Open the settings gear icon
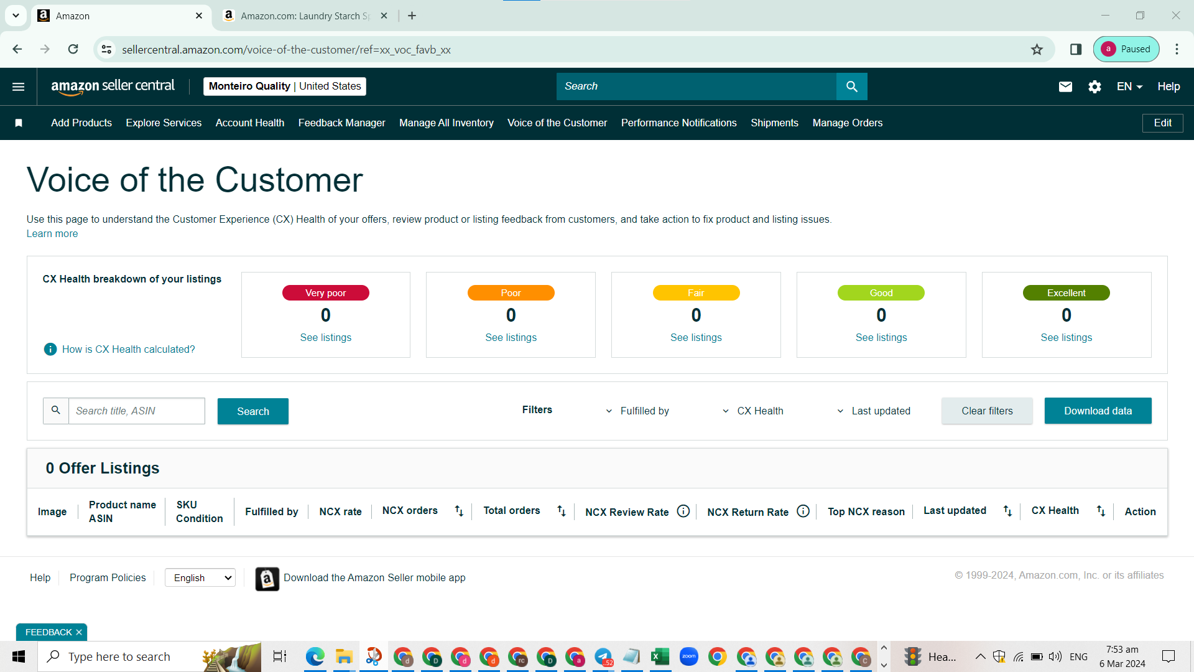The height and width of the screenshot is (672, 1194). pyautogui.click(x=1094, y=86)
